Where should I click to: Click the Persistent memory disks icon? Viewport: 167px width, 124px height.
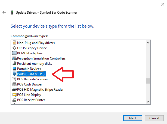[14, 63]
